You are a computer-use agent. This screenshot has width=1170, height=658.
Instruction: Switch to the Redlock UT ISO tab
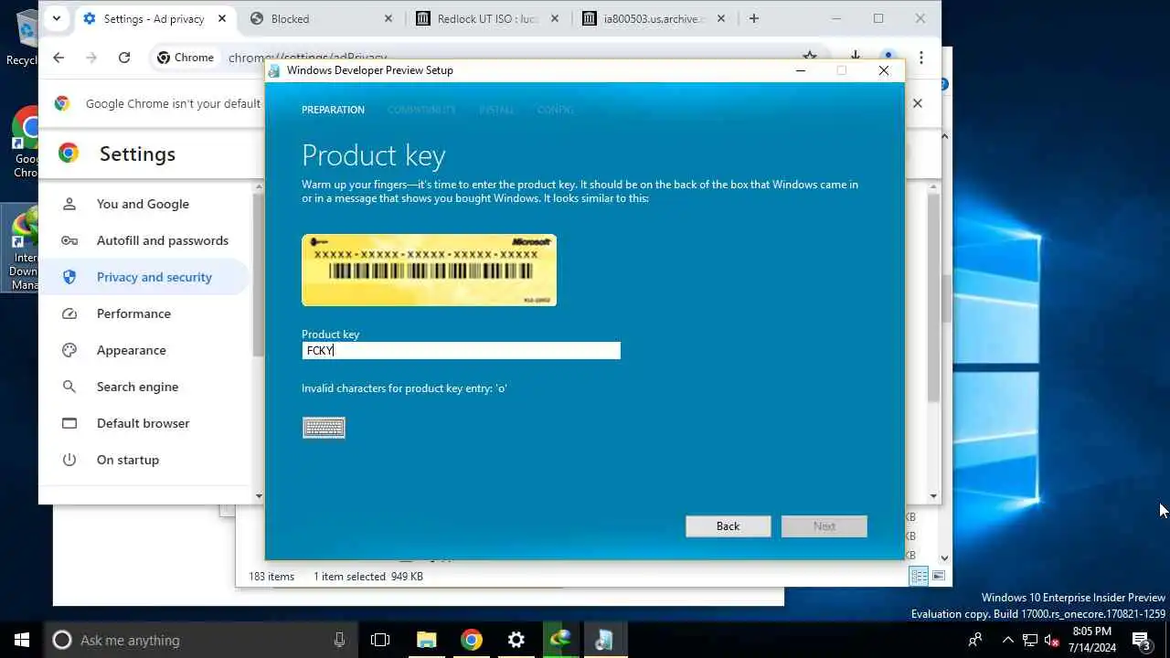coord(487,18)
